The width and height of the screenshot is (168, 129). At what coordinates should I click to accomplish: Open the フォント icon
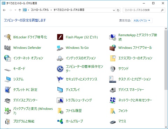point(113,111)
